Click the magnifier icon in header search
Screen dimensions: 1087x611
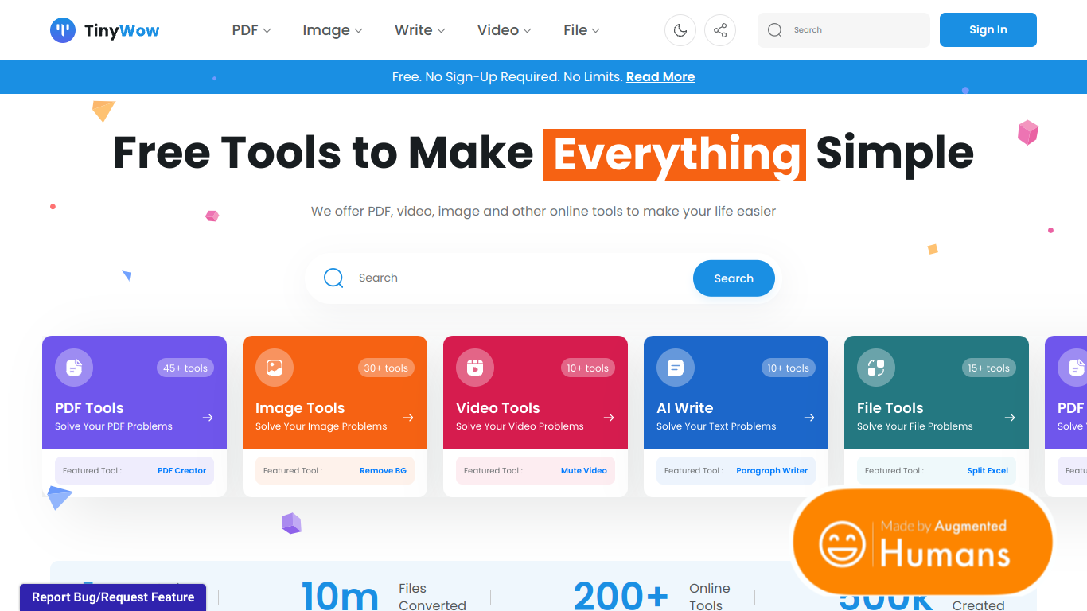point(775,30)
